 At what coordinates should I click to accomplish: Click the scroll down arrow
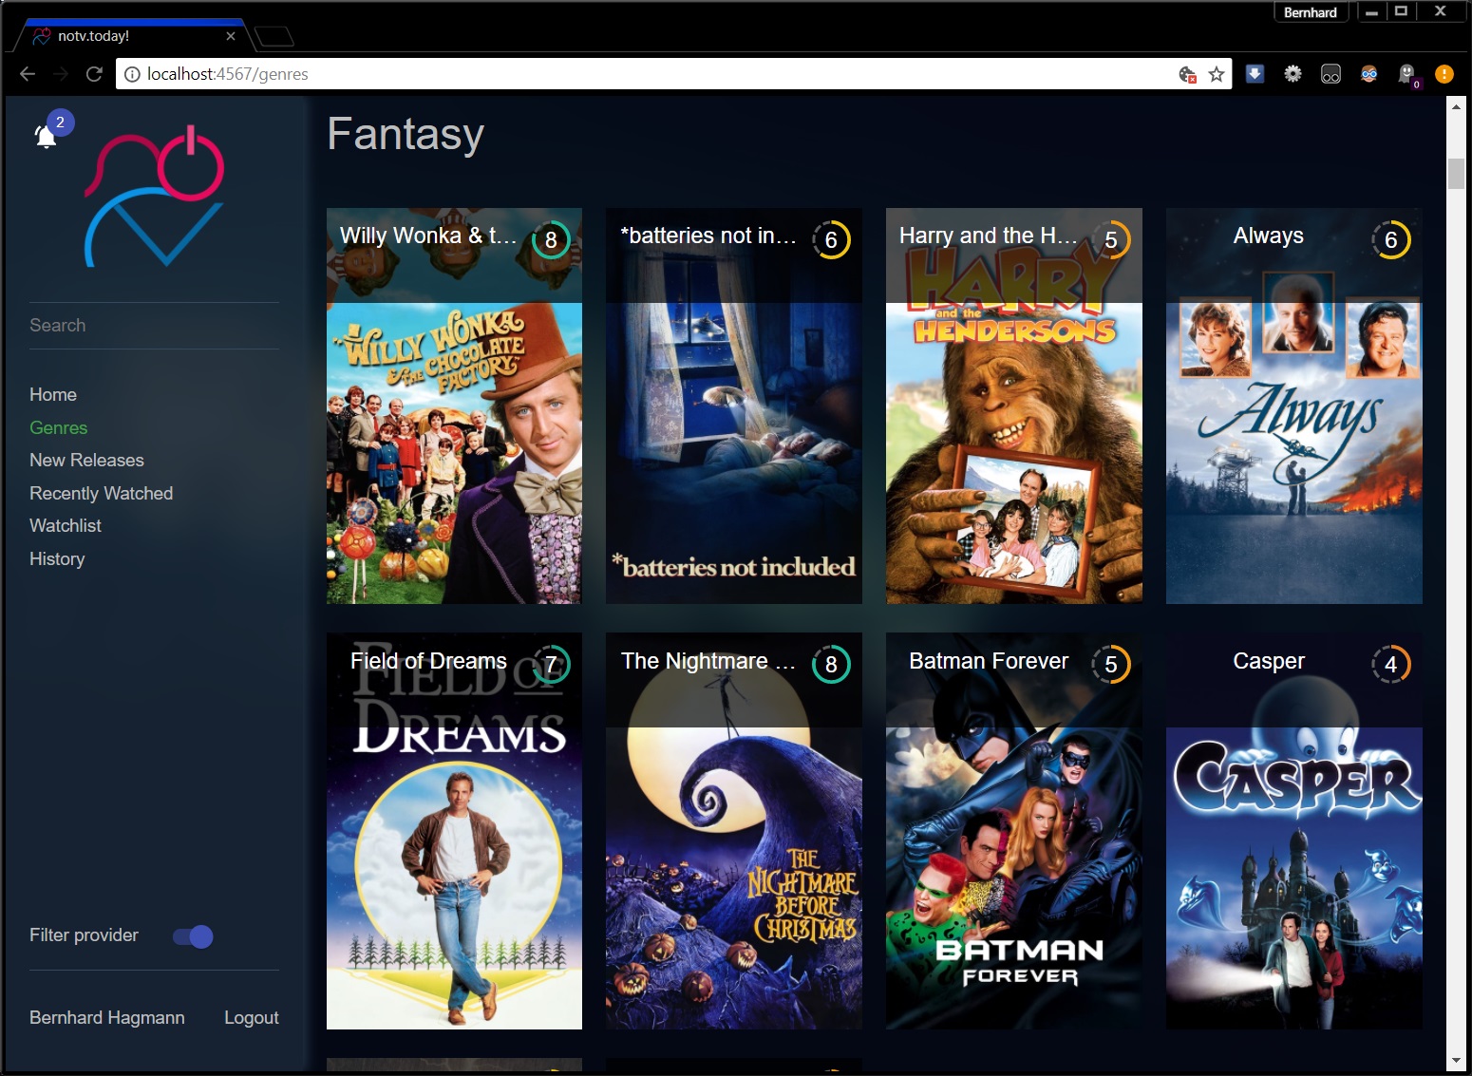pyautogui.click(x=1456, y=1061)
